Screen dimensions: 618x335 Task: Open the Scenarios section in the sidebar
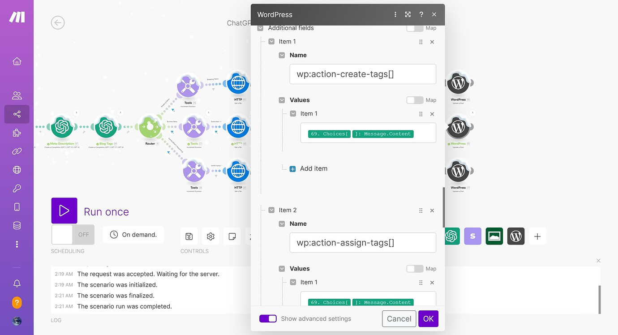coord(17,114)
